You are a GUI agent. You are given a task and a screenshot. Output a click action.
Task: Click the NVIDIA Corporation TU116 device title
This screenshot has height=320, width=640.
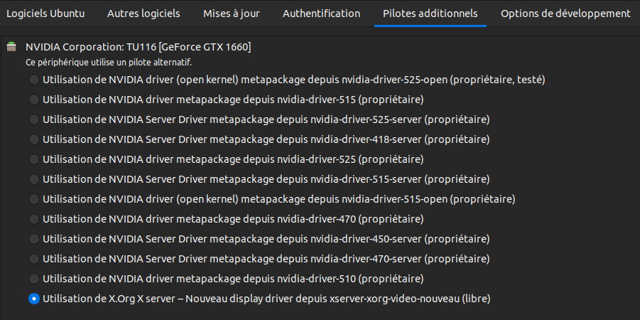[138, 48]
